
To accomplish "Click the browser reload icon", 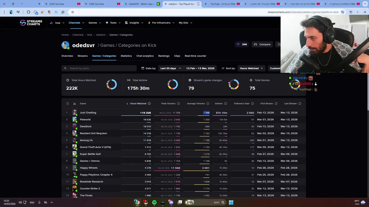I will tap(351, 12).
